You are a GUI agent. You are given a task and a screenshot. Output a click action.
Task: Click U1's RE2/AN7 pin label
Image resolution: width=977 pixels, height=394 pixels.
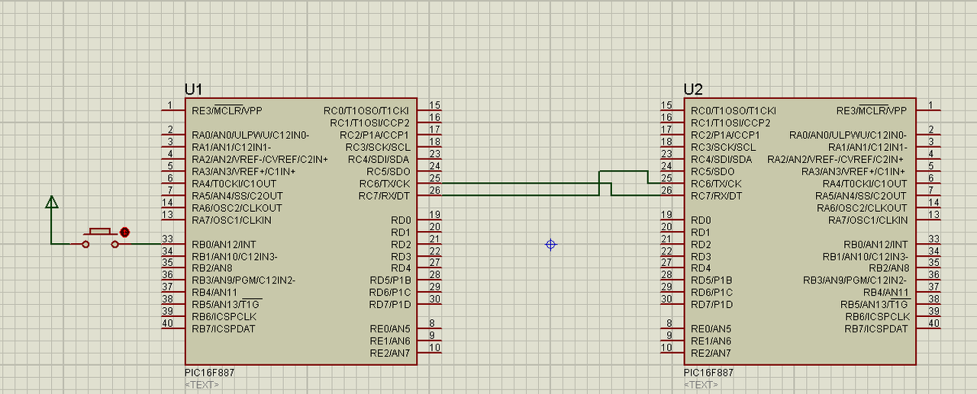[390, 353]
